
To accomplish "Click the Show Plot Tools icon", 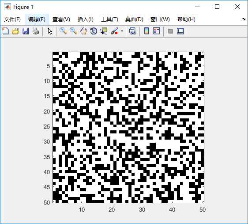I will point(180,31).
